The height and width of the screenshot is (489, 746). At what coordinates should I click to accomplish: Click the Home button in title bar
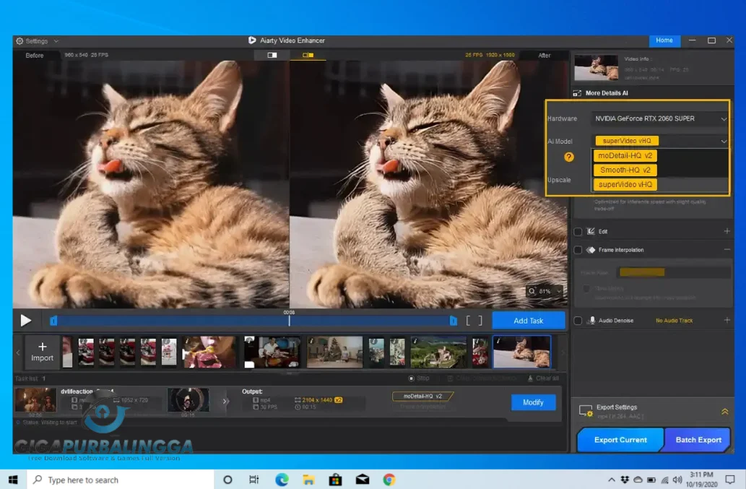click(664, 40)
